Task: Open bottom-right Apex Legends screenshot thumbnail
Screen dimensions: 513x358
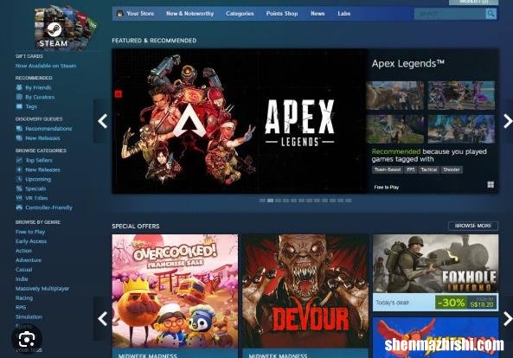Action: point(461,129)
